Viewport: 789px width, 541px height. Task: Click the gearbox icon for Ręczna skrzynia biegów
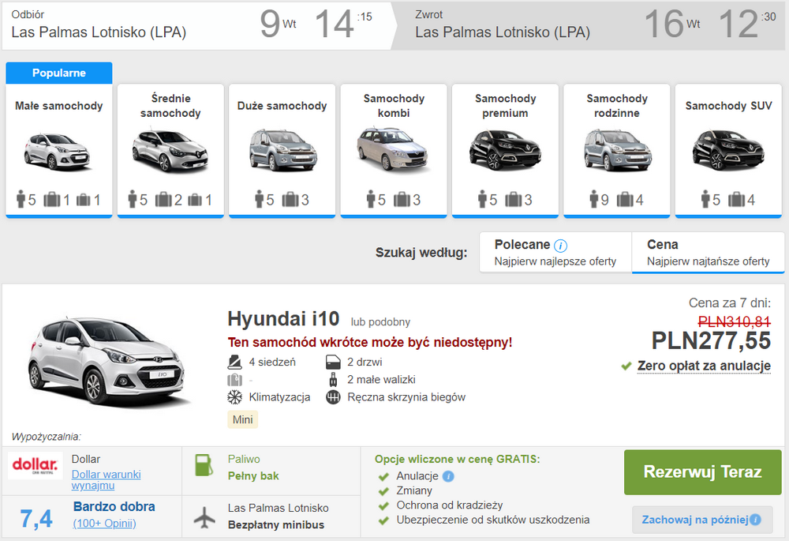pyautogui.click(x=333, y=397)
